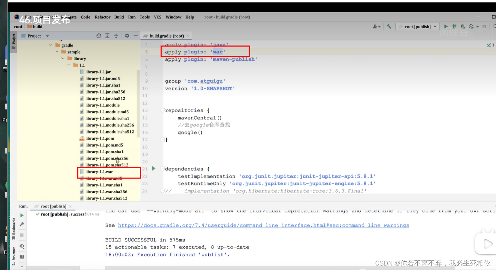The width and height of the screenshot is (496, 270).
Task: Rerun with green play icon in Run panel
Action: 22,215
